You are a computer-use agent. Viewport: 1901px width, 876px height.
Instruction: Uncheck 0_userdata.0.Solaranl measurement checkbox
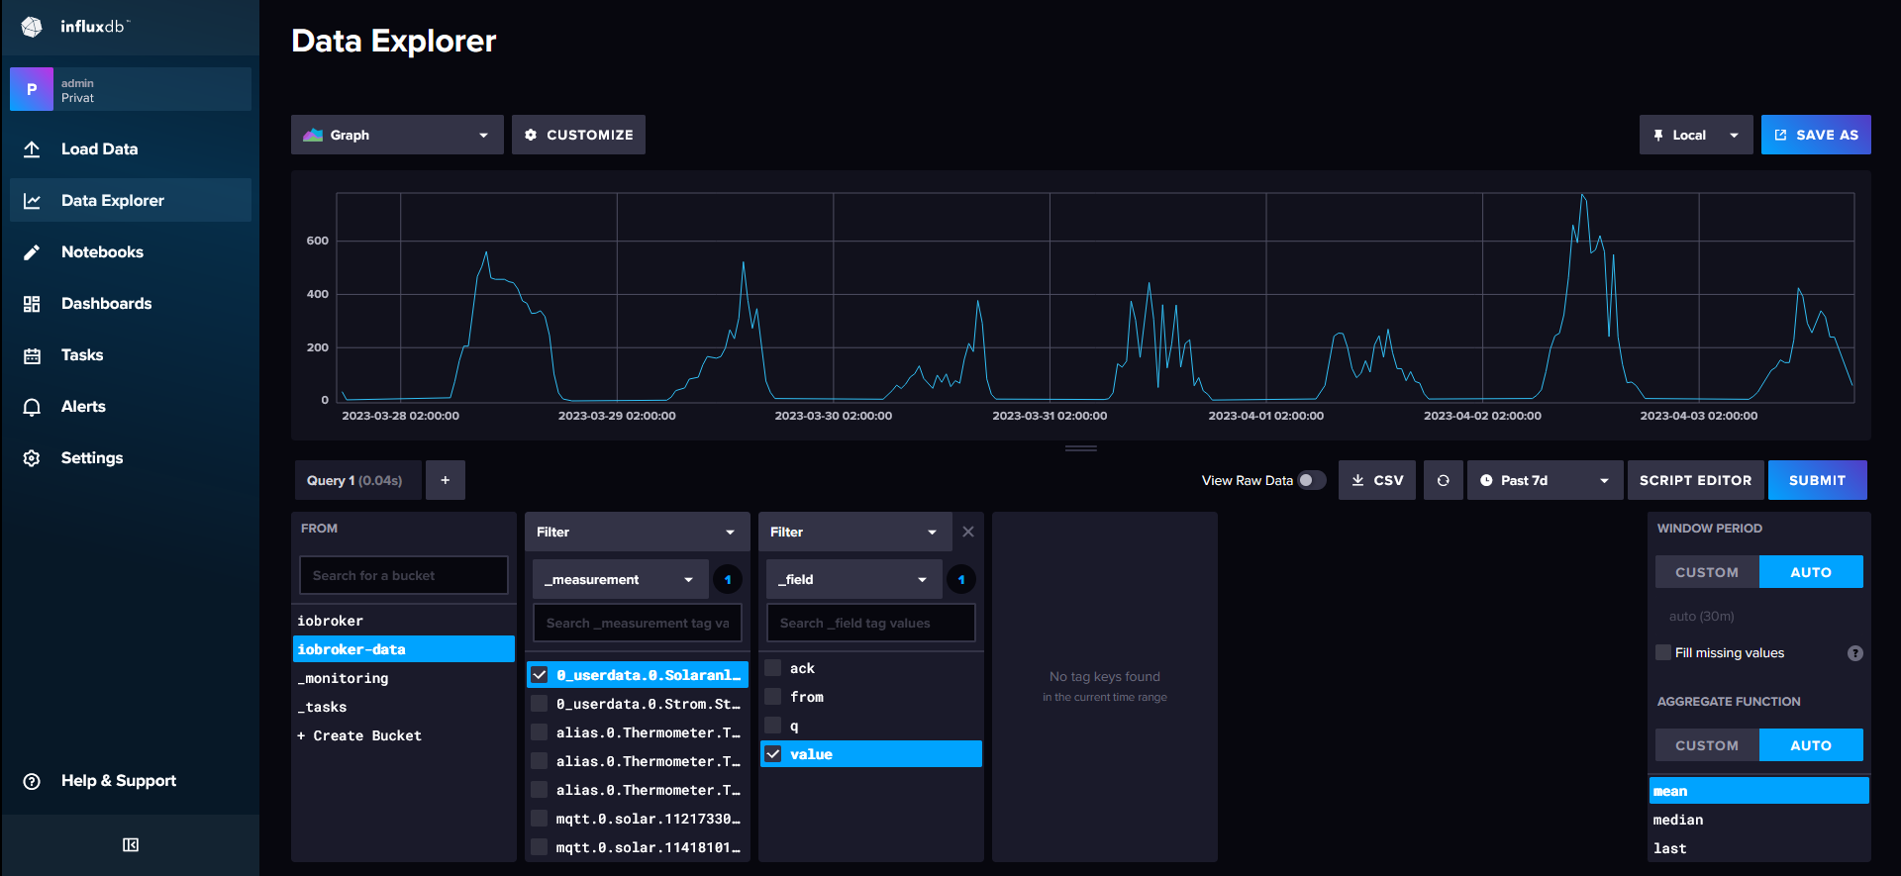coord(540,675)
